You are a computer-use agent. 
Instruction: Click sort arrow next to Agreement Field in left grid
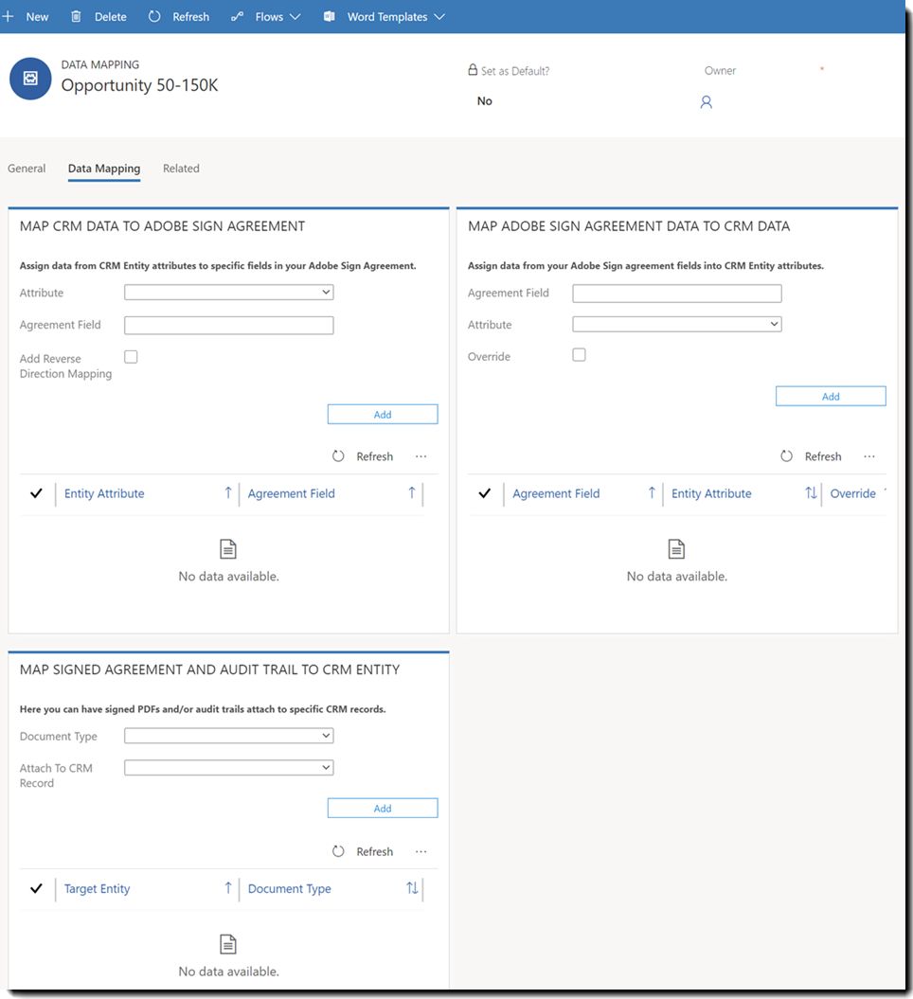tap(412, 492)
